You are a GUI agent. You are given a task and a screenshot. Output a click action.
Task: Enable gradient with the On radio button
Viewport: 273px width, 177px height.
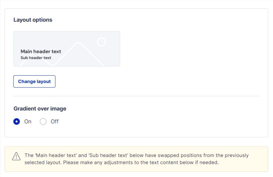[17, 122]
